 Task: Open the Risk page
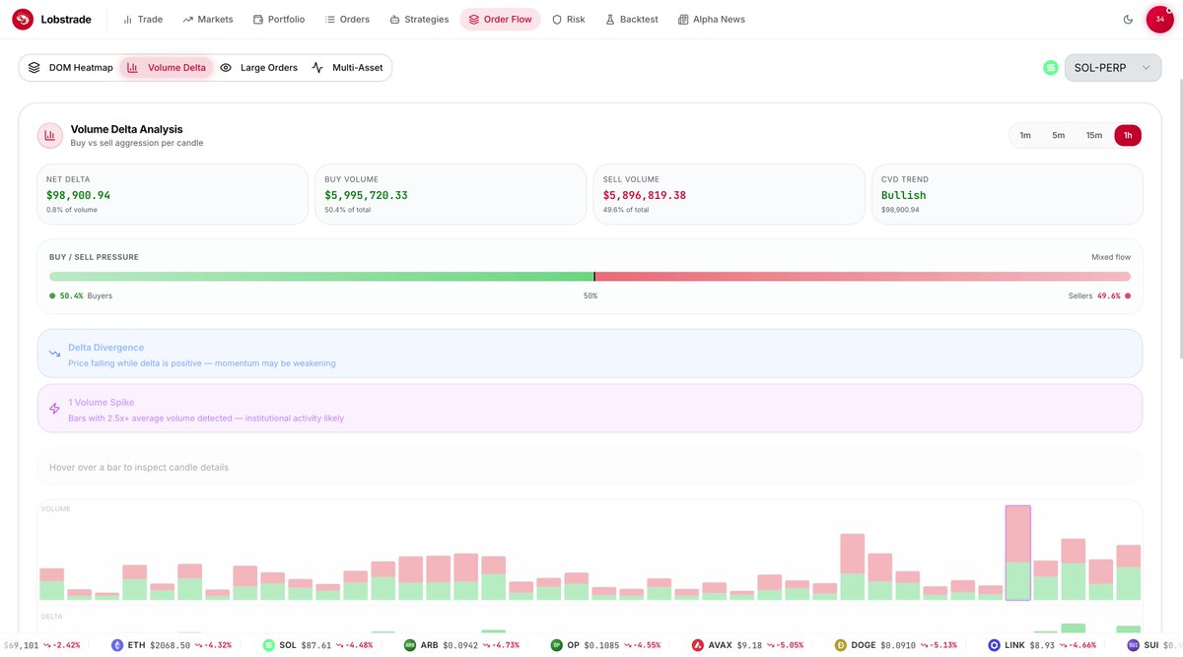coord(569,19)
